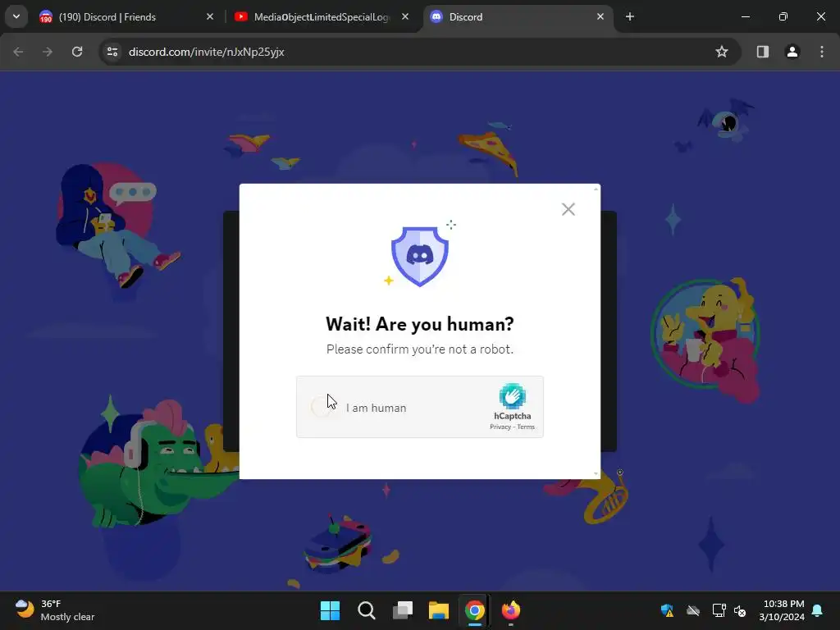Open Task View on taskbar

point(402,610)
